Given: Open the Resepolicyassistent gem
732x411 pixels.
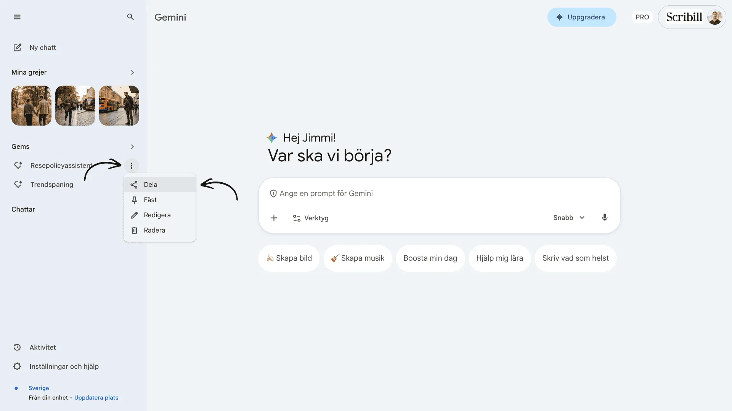Looking at the screenshot, I should (x=61, y=166).
